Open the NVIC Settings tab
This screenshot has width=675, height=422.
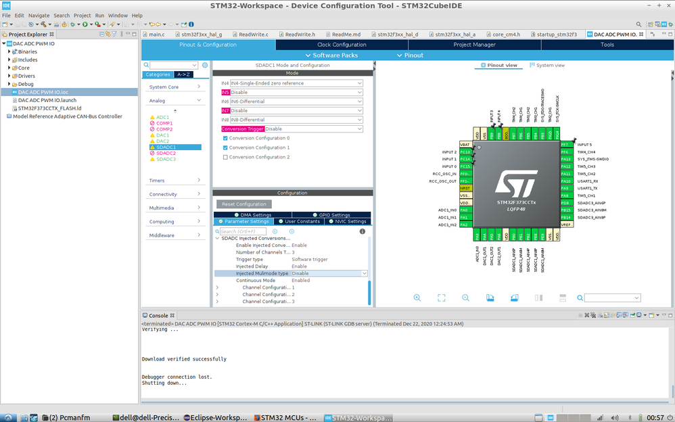tap(348, 221)
